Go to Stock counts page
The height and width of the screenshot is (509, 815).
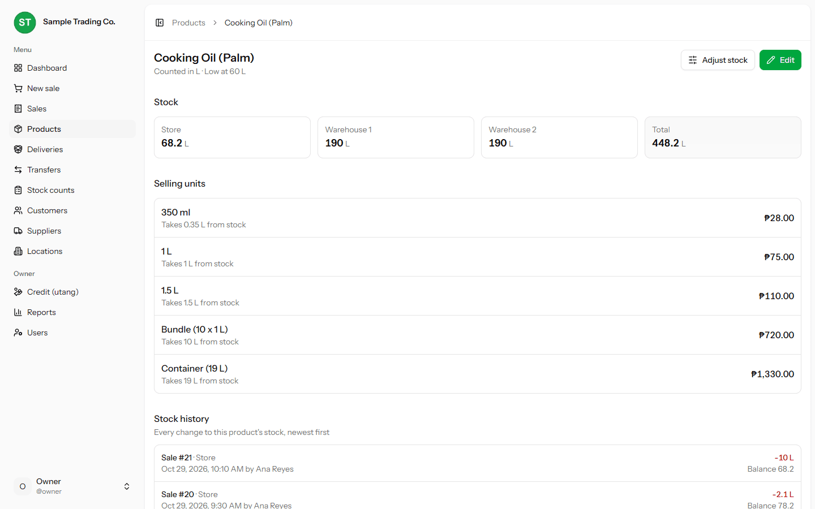[72, 190]
